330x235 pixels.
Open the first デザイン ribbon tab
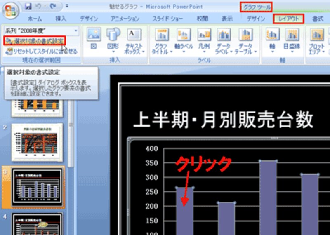[89, 19]
